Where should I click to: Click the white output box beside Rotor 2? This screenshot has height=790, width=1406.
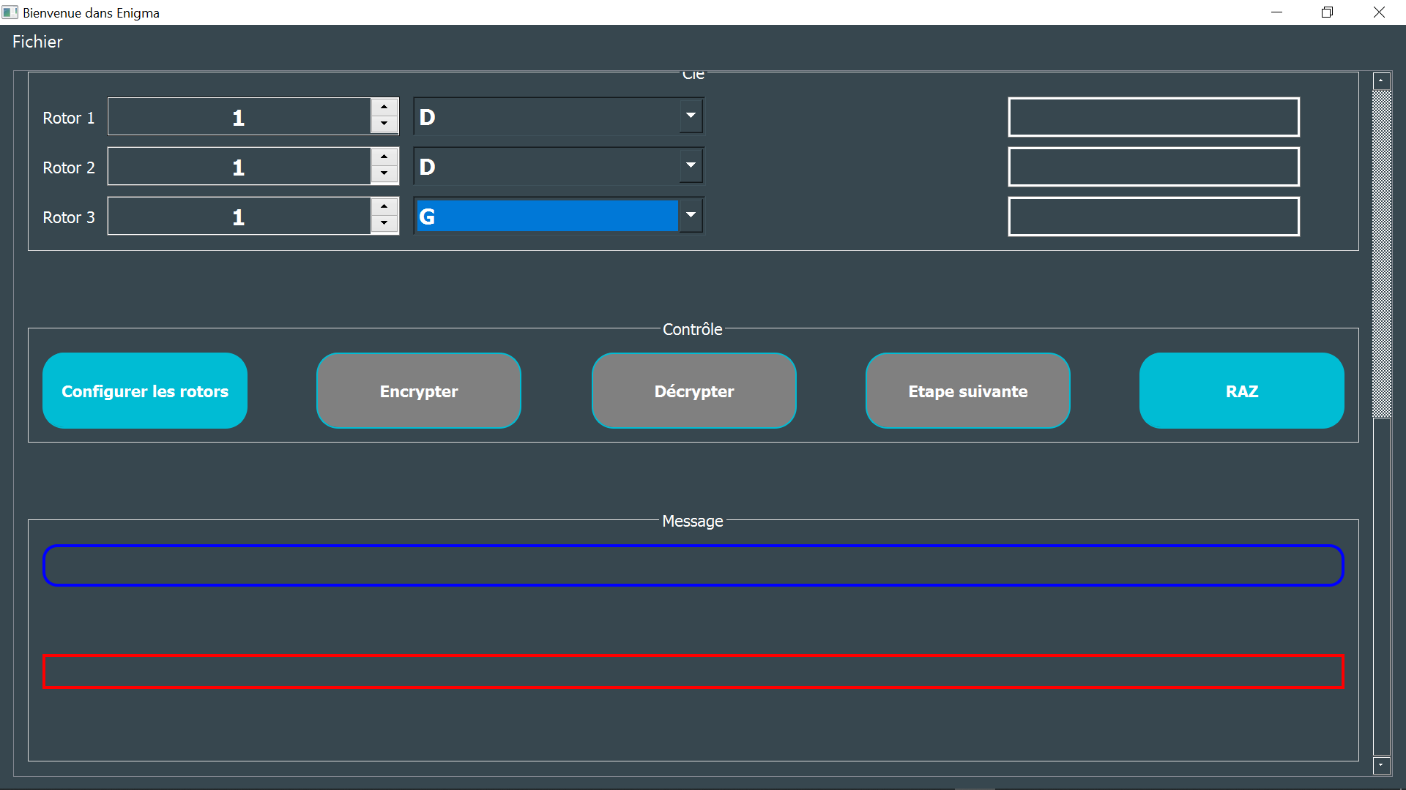1153,167
